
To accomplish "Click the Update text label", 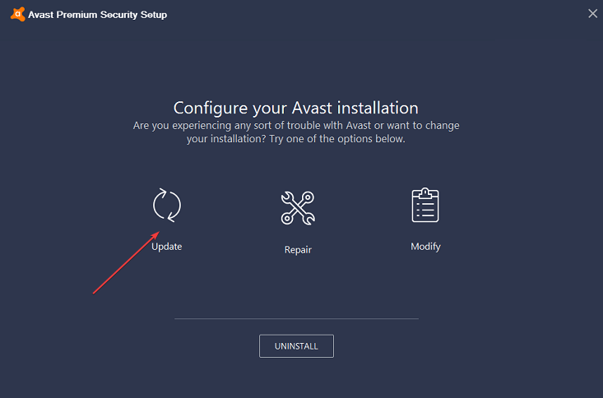I will [x=167, y=247].
